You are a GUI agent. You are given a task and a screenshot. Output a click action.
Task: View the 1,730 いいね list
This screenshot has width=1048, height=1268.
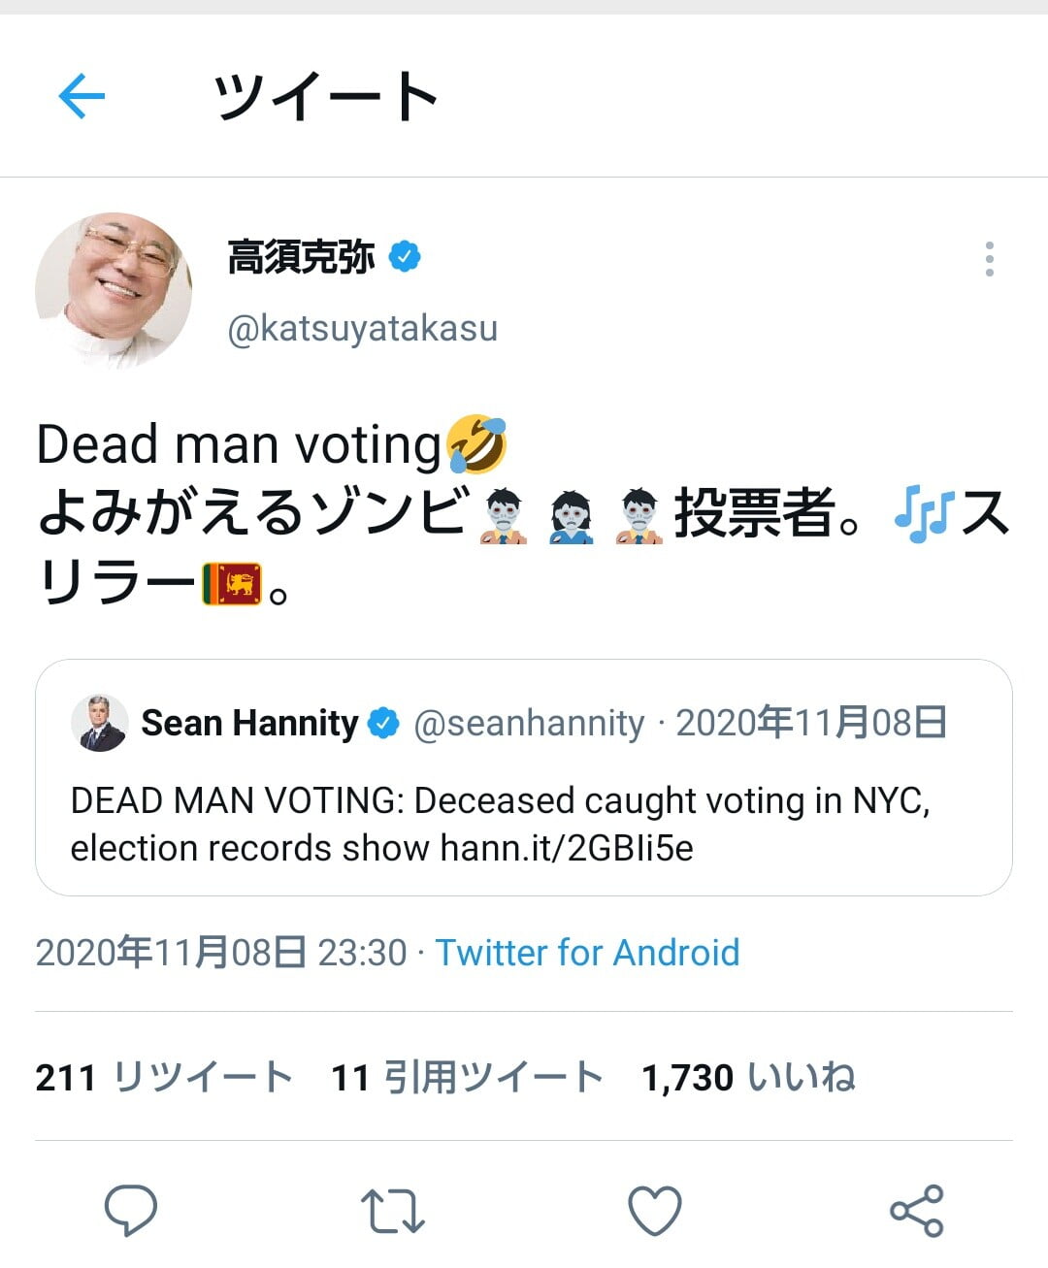click(x=748, y=1077)
